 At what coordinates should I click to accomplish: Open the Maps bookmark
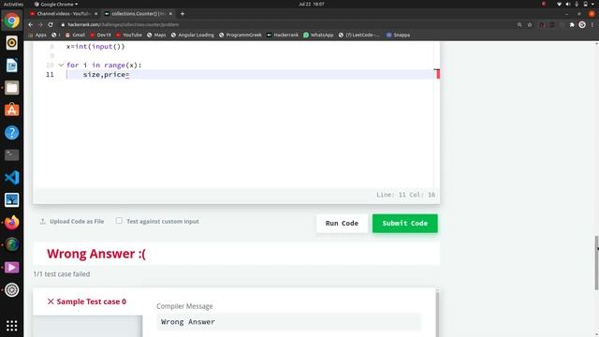click(x=156, y=35)
